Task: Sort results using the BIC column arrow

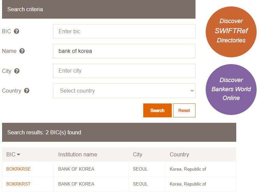Action: tap(18, 155)
